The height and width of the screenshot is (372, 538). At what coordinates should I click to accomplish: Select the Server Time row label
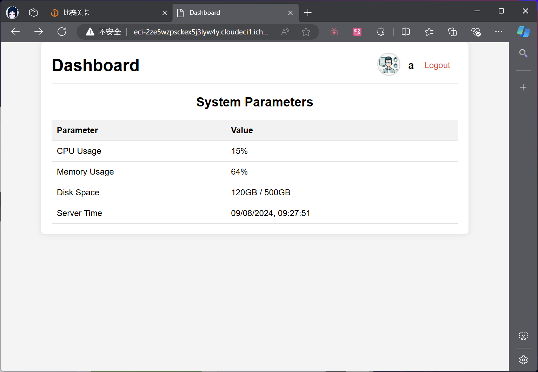79,213
